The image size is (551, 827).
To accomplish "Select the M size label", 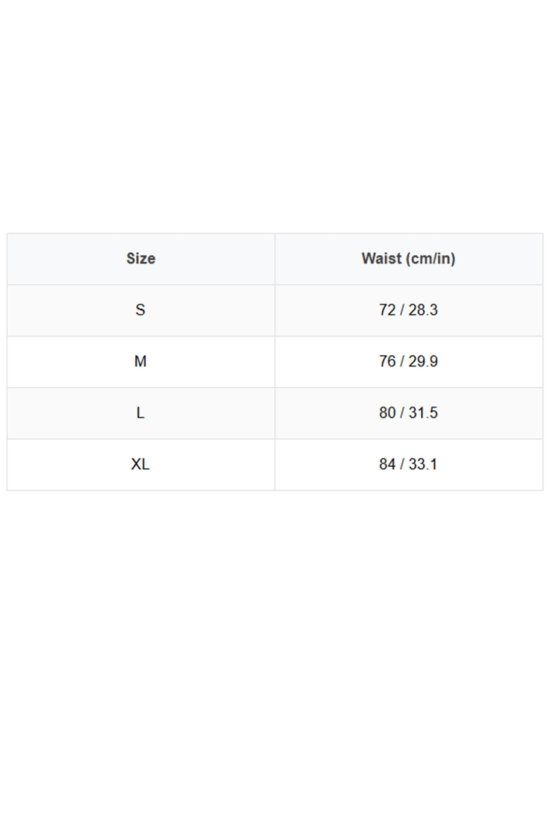I will pos(140,361).
